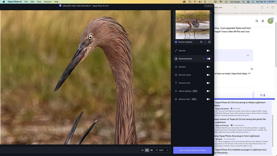The height and width of the screenshot is (156, 277).
Task: Click the face detection icon under preview
Action: [x=209, y=42]
